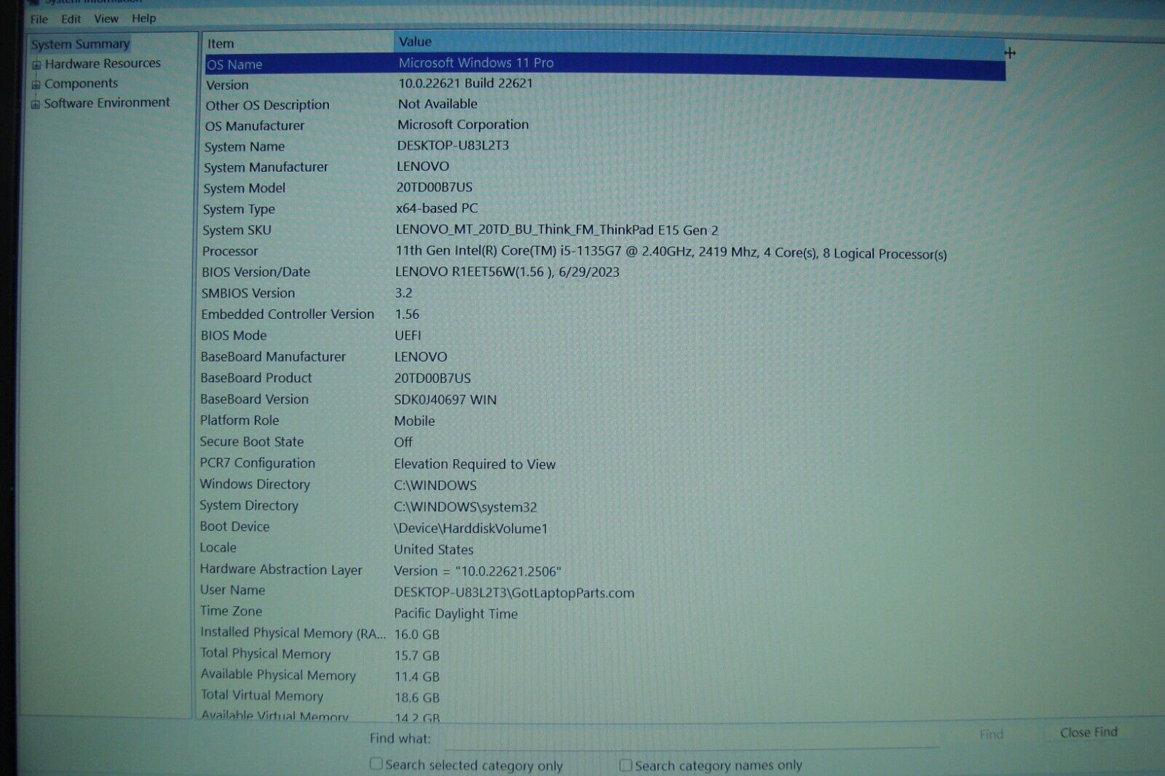Select the System Directory row
The image size is (1165, 776).
coord(604,505)
